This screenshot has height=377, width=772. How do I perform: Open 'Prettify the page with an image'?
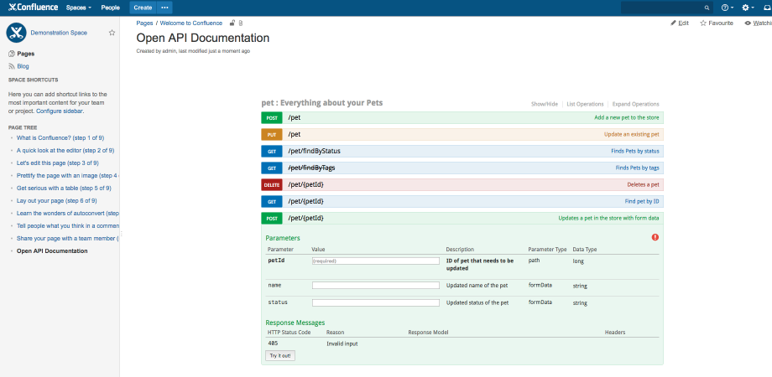67,175
